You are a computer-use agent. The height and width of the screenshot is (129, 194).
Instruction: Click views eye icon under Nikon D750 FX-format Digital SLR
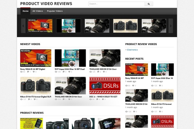click(x=21, y=99)
